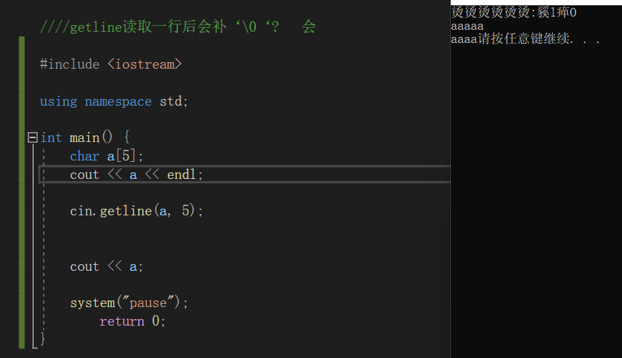Click the 'std' identifier

pyautogui.click(x=171, y=102)
